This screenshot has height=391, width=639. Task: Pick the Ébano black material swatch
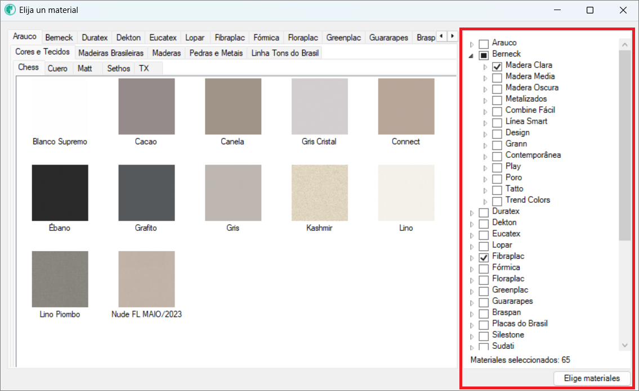pyautogui.click(x=60, y=193)
